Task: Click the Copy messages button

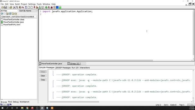Action: pyautogui.click(x=43, y=80)
